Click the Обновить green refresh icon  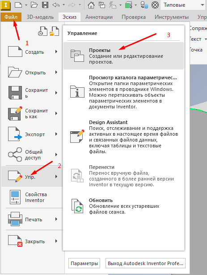point(77,206)
